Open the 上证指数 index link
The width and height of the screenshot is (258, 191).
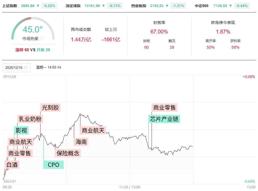[10, 6]
